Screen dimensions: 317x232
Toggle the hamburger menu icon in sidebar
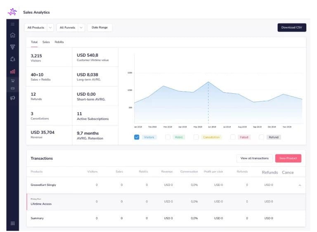click(x=12, y=25)
